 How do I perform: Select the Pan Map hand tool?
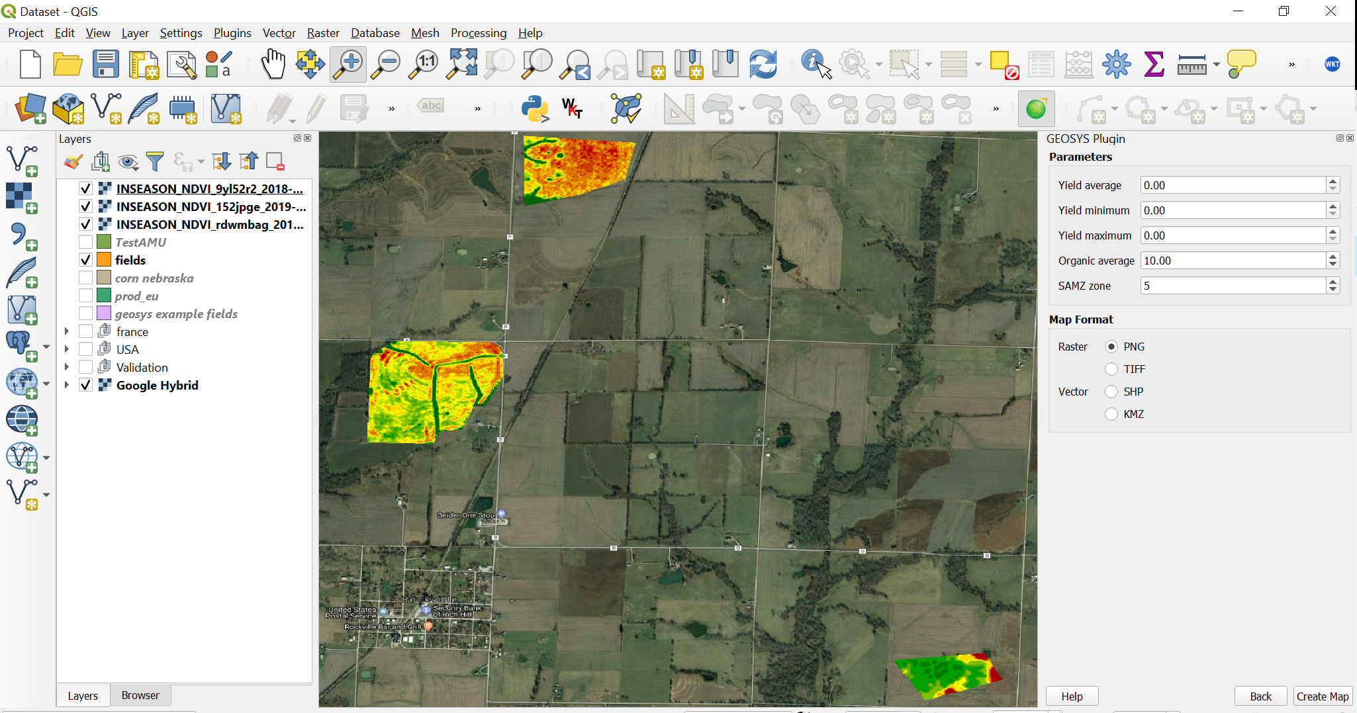272,65
